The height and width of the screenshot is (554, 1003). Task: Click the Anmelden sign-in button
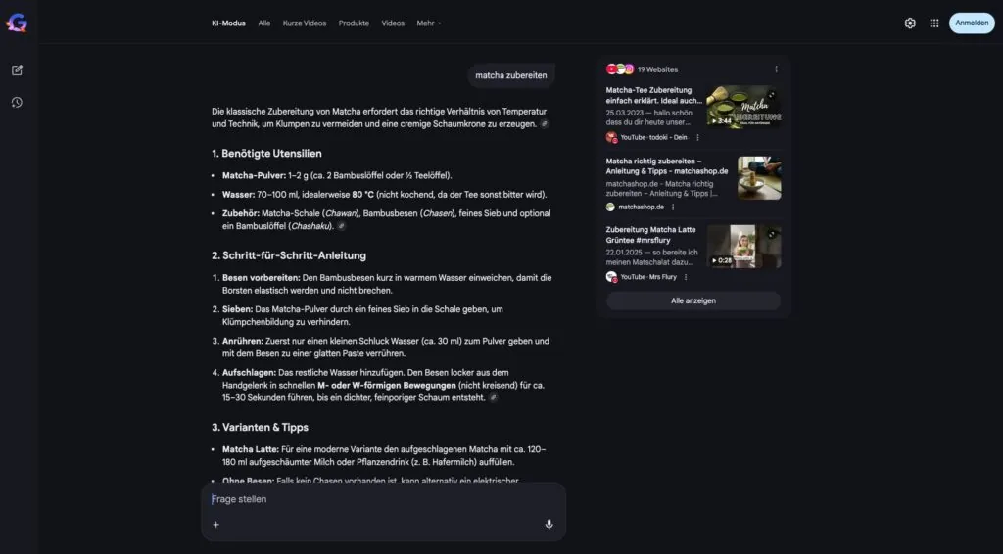pyautogui.click(x=972, y=23)
